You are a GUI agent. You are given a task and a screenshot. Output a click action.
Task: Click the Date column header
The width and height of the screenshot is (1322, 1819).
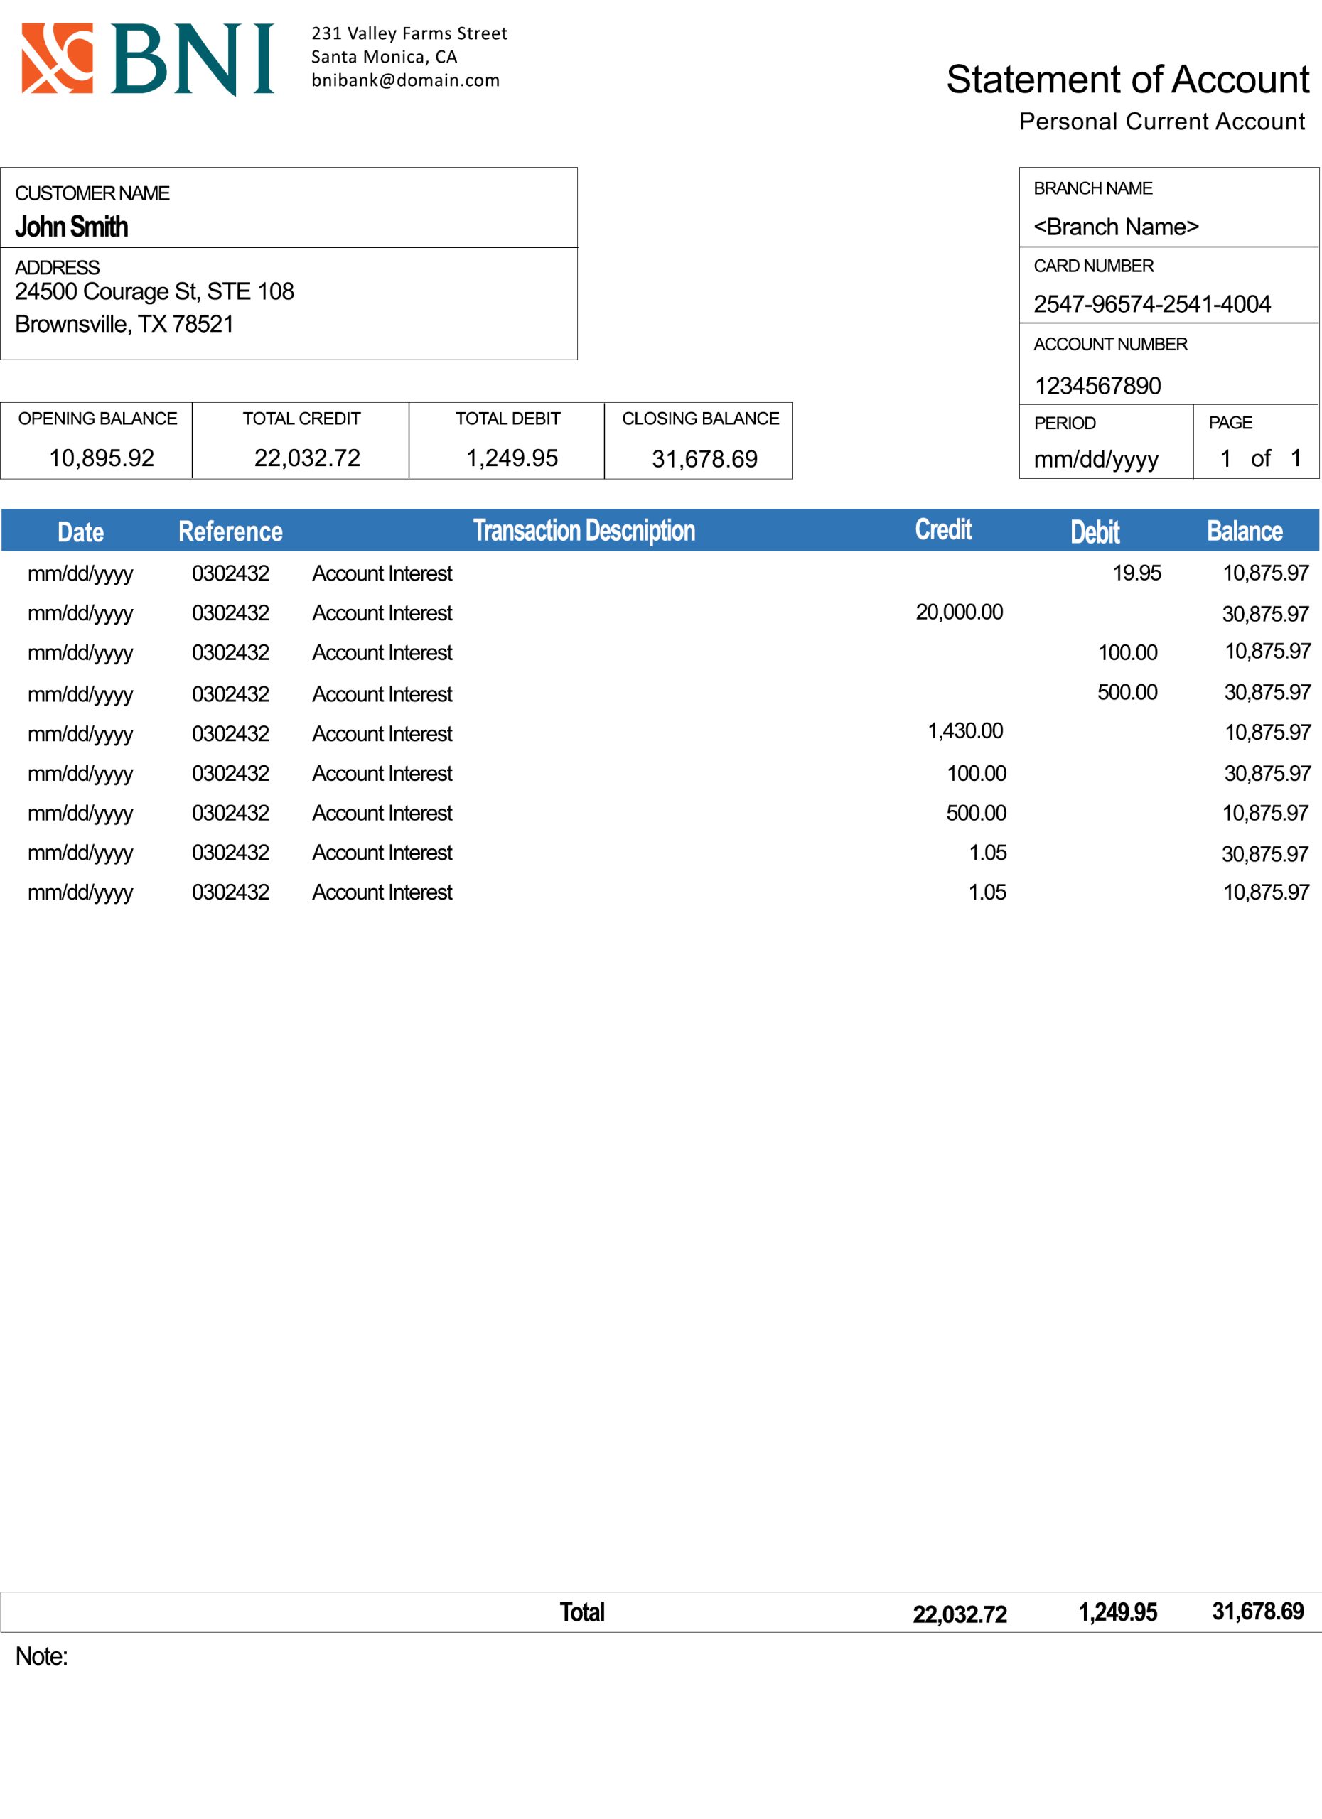tap(80, 531)
